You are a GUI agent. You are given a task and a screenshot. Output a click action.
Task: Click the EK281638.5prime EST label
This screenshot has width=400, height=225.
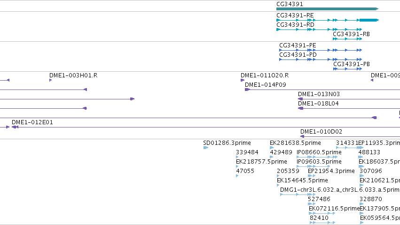click(295, 143)
